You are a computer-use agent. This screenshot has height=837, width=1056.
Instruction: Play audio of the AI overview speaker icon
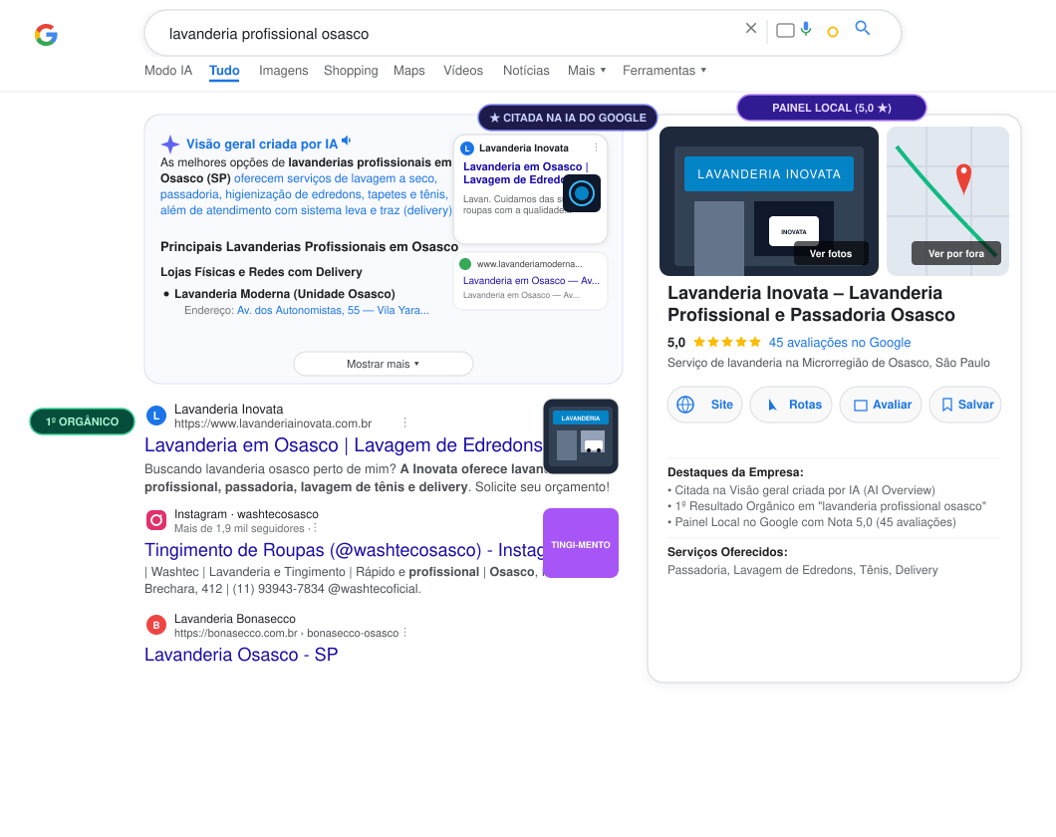(346, 140)
